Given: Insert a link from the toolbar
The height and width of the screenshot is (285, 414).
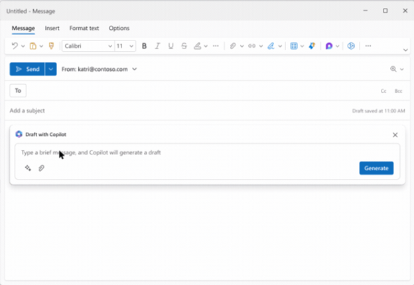Looking at the screenshot, I should click(x=251, y=46).
